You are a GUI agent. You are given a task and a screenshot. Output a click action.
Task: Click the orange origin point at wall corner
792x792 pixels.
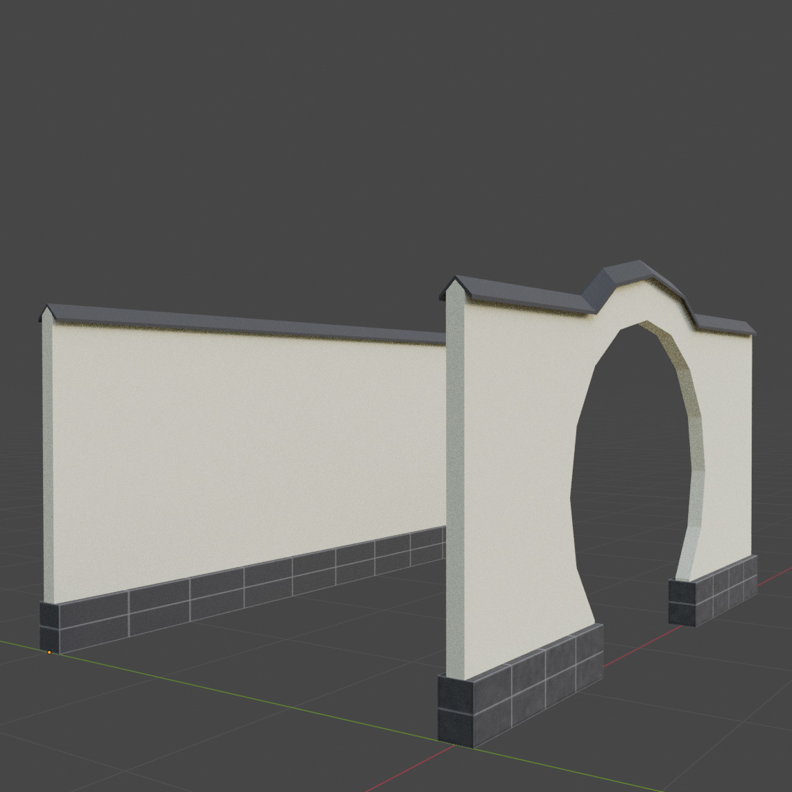pos(49,652)
